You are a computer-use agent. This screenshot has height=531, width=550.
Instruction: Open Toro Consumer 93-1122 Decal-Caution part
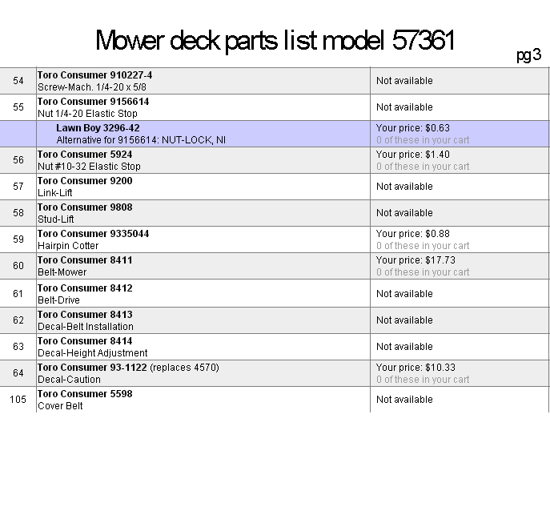[92, 368]
